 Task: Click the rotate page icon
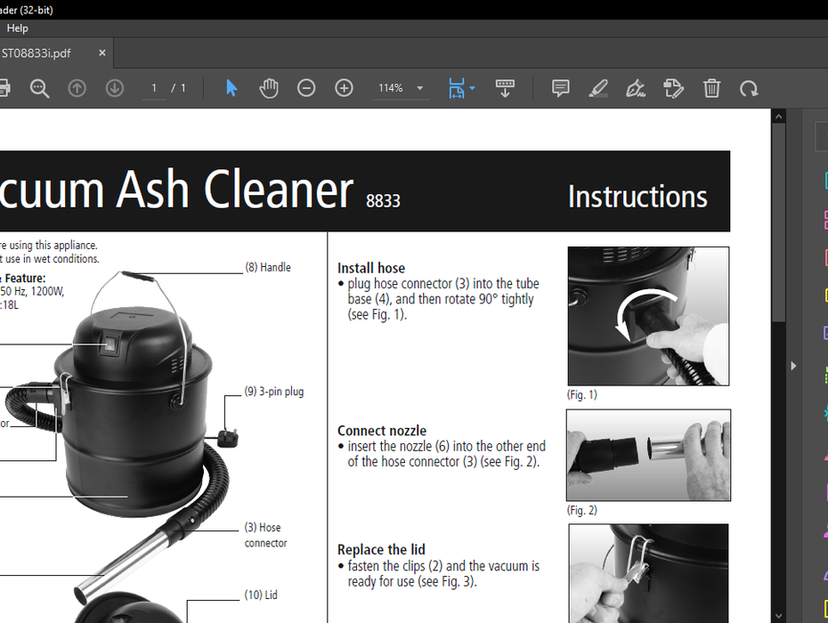pos(749,88)
